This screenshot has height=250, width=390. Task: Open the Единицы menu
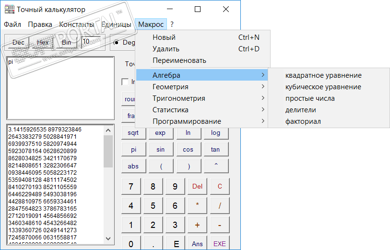pos(117,24)
